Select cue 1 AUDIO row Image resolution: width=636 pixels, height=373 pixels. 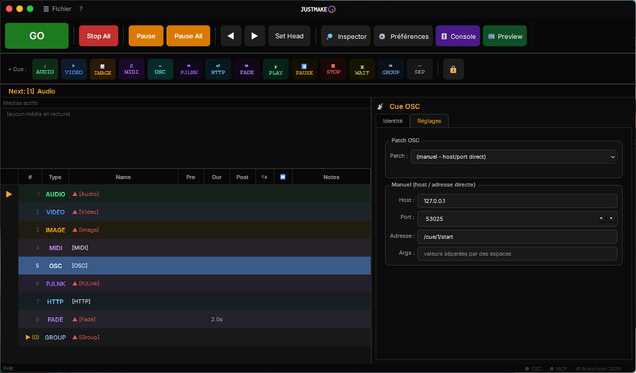(x=194, y=194)
